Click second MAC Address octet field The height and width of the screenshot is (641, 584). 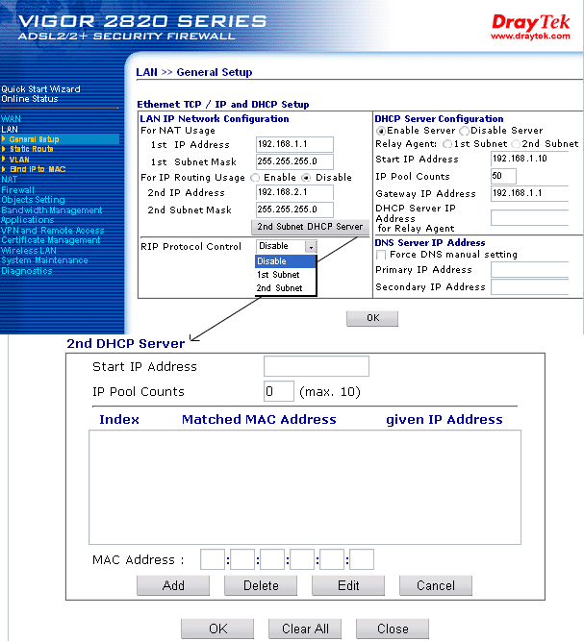pos(242,559)
